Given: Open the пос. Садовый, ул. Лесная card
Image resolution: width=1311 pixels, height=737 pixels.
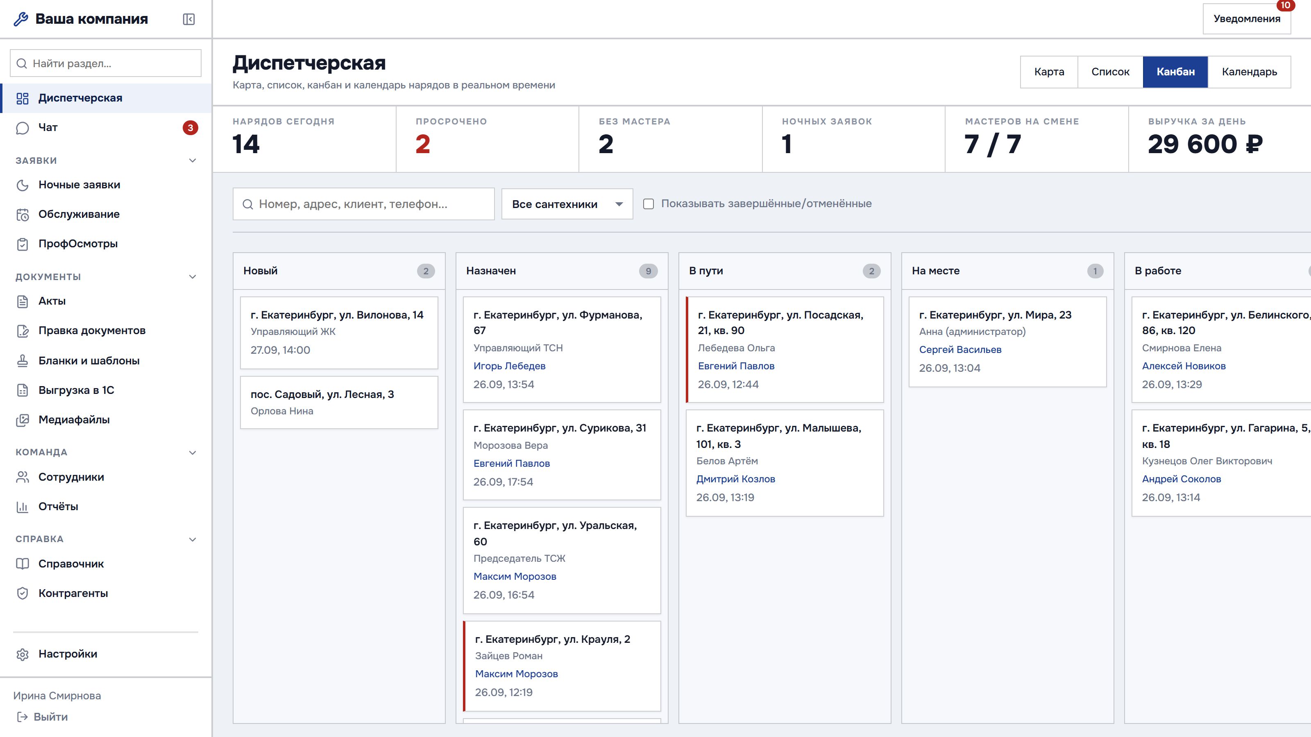Looking at the screenshot, I should [339, 402].
